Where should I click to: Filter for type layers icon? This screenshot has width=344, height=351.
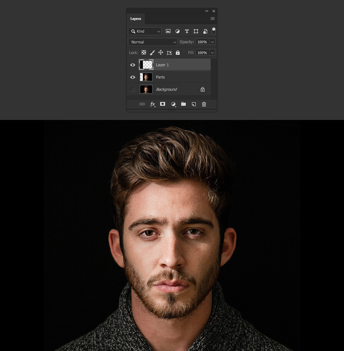[187, 31]
